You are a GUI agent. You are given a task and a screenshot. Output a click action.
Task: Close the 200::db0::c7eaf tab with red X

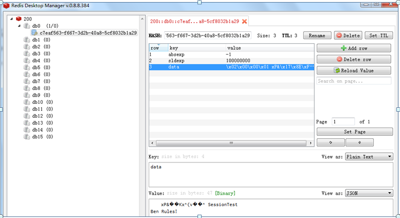(x=244, y=22)
